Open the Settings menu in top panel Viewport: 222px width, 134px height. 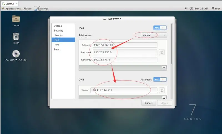click(x=41, y=9)
